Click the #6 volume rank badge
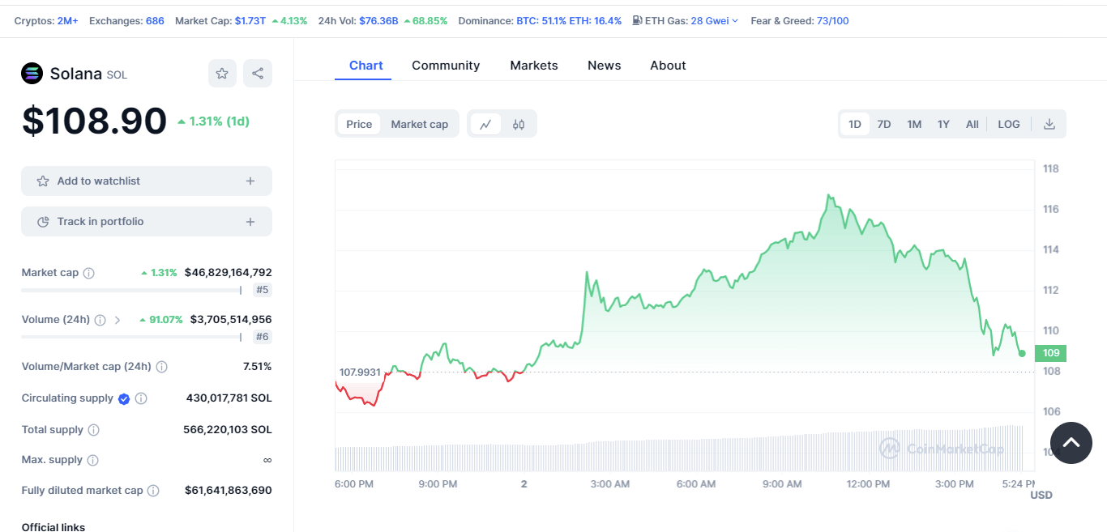Screen dimensions: 1107x532 point(262,337)
